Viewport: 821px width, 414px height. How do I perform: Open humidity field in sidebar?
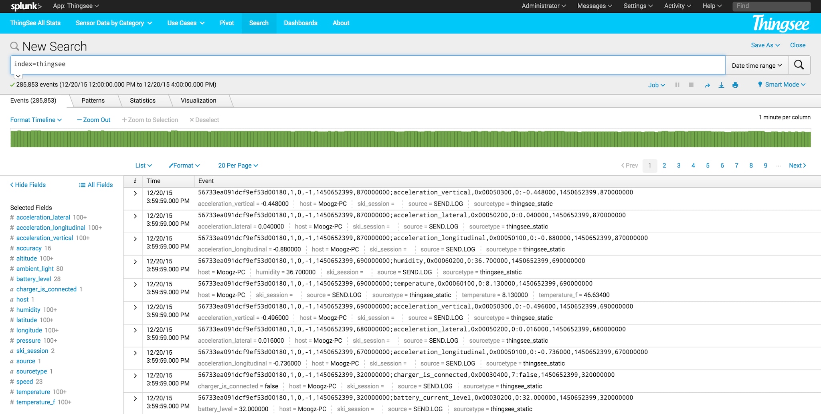(28, 310)
